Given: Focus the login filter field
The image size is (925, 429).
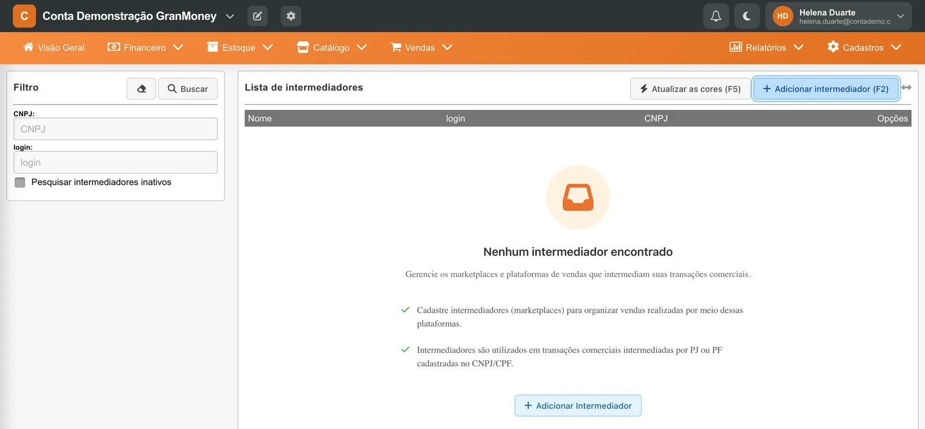Looking at the screenshot, I should tap(116, 162).
